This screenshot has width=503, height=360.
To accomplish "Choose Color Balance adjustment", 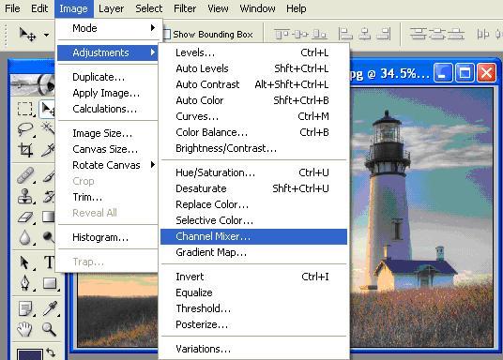I will (253, 132).
